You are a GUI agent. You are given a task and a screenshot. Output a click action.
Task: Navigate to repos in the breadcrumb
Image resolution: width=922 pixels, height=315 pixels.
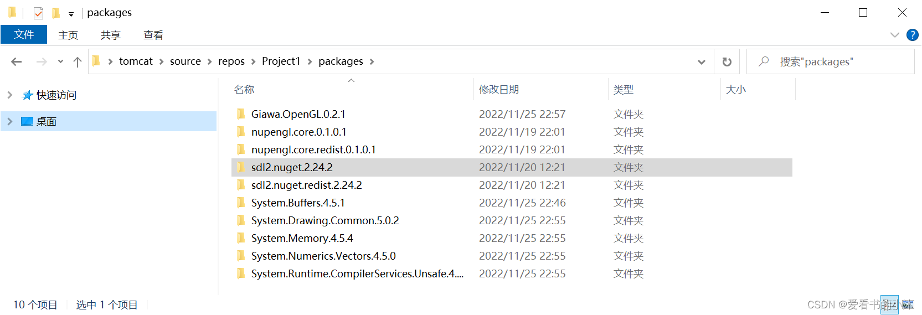tap(231, 61)
